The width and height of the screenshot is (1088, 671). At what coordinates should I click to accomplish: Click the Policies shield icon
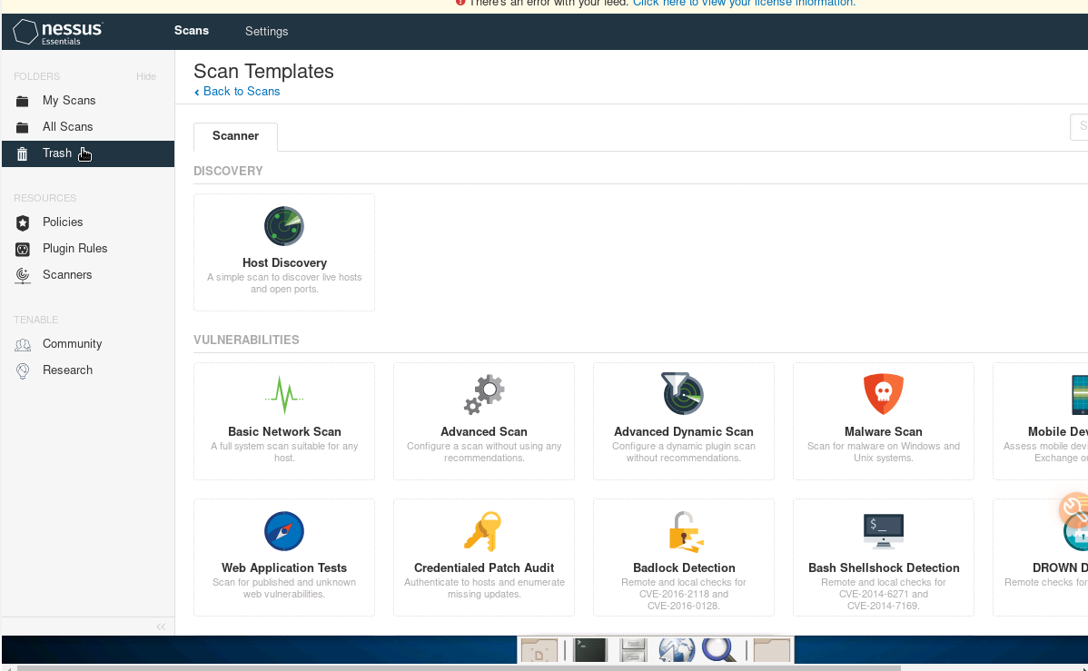(22, 222)
